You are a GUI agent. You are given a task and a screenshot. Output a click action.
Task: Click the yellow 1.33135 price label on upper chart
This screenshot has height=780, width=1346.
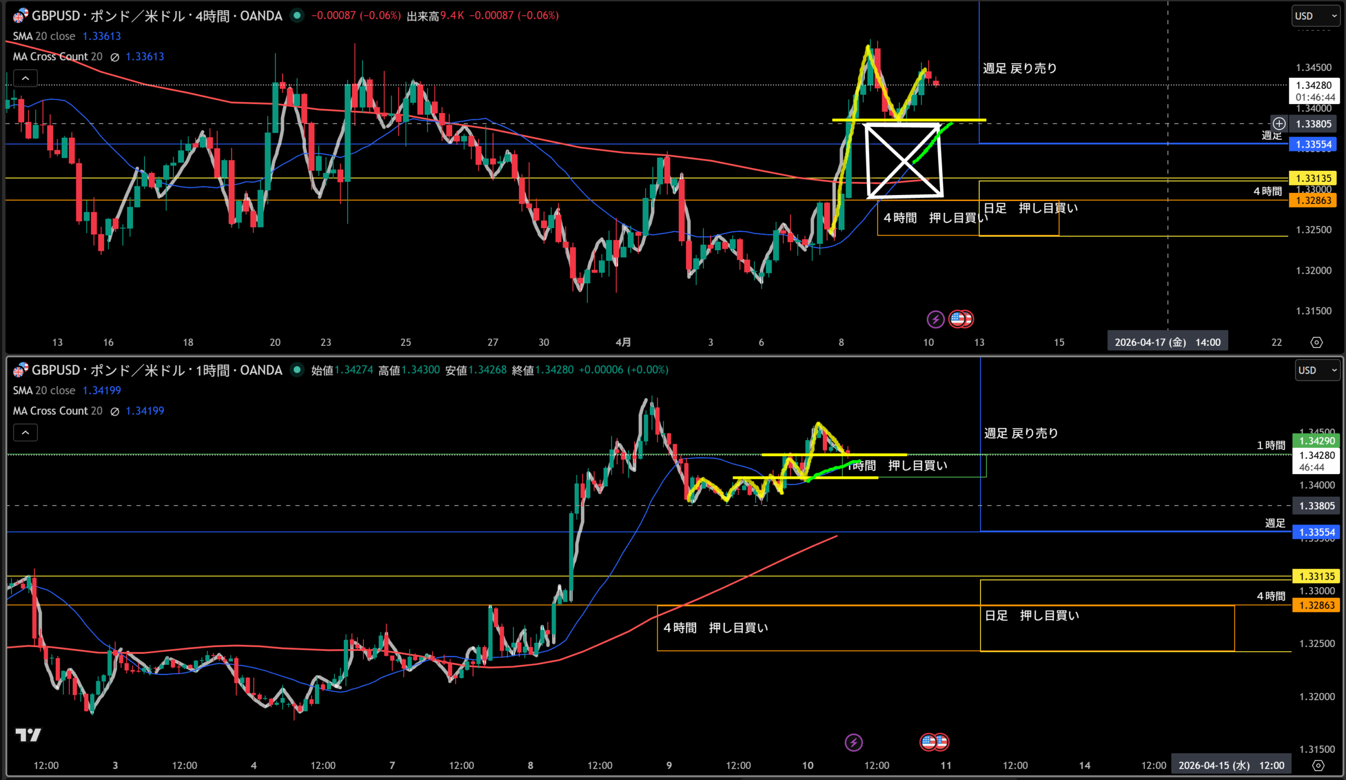(x=1313, y=178)
